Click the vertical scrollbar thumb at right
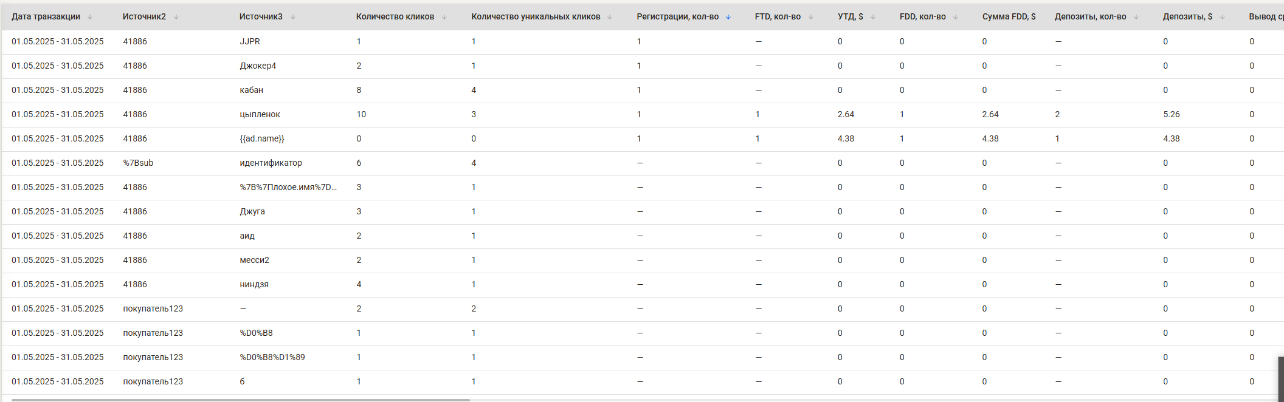Viewport: 1284px width, 402px height. pyautogui.click(x=1281, y=379)
